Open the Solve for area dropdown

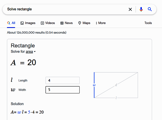[31, 51]
